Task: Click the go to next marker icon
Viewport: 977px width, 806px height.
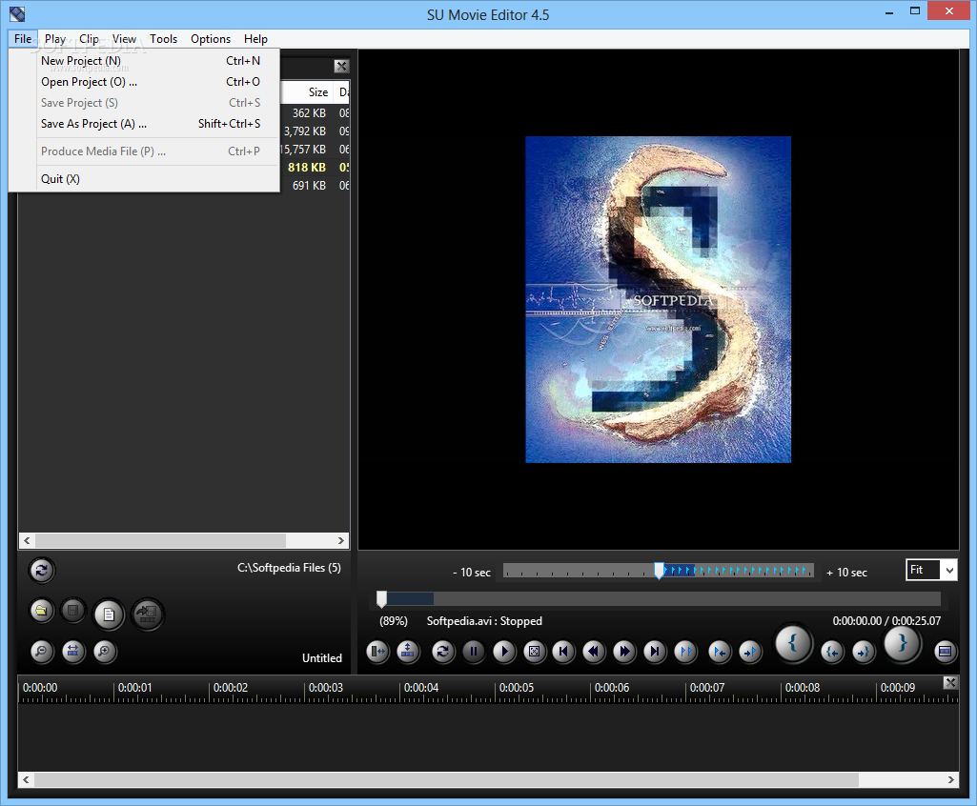Action: tap(750, 652)
